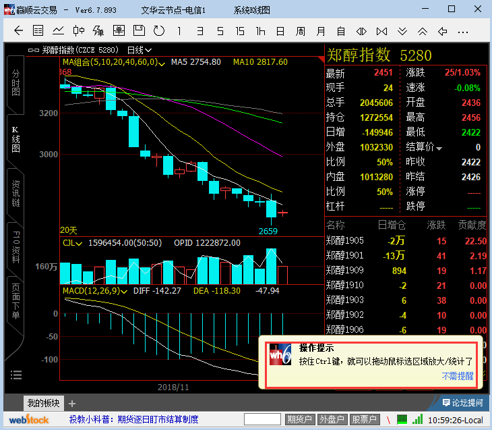492x430 pixels.
Task: Click the back arrow toolbar icon
Action: 18,31
